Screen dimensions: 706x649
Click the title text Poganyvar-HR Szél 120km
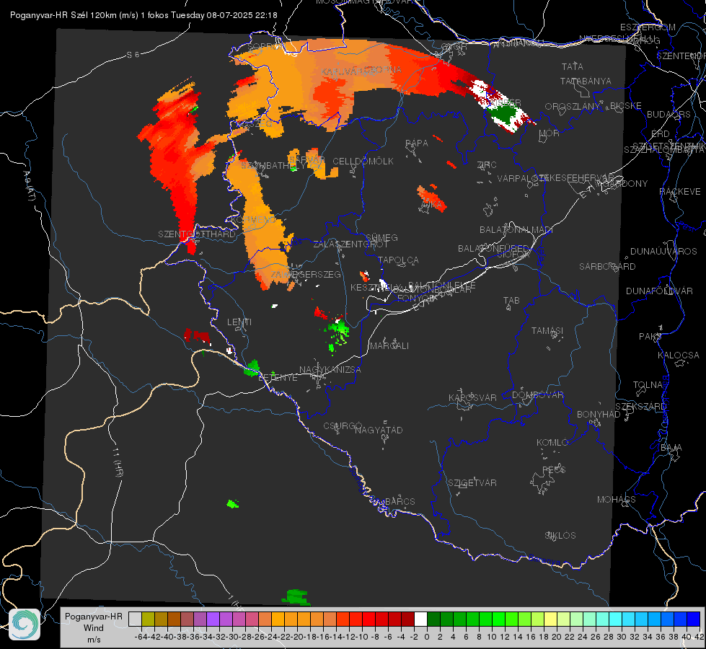coord(63,15)
